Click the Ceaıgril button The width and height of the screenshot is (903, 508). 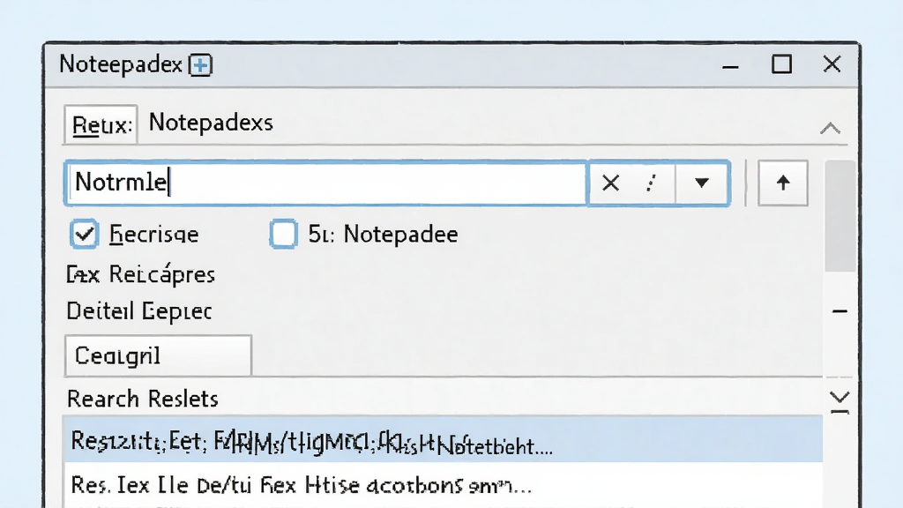pos(158,356)
